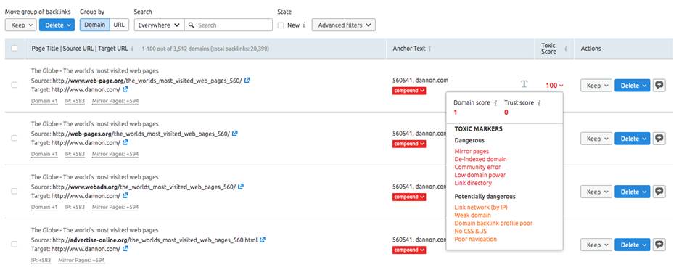Check the web-pages.org backlink row
Viewport: 679px width, 270px height.
pyautogui.click(x=15, y=138)
